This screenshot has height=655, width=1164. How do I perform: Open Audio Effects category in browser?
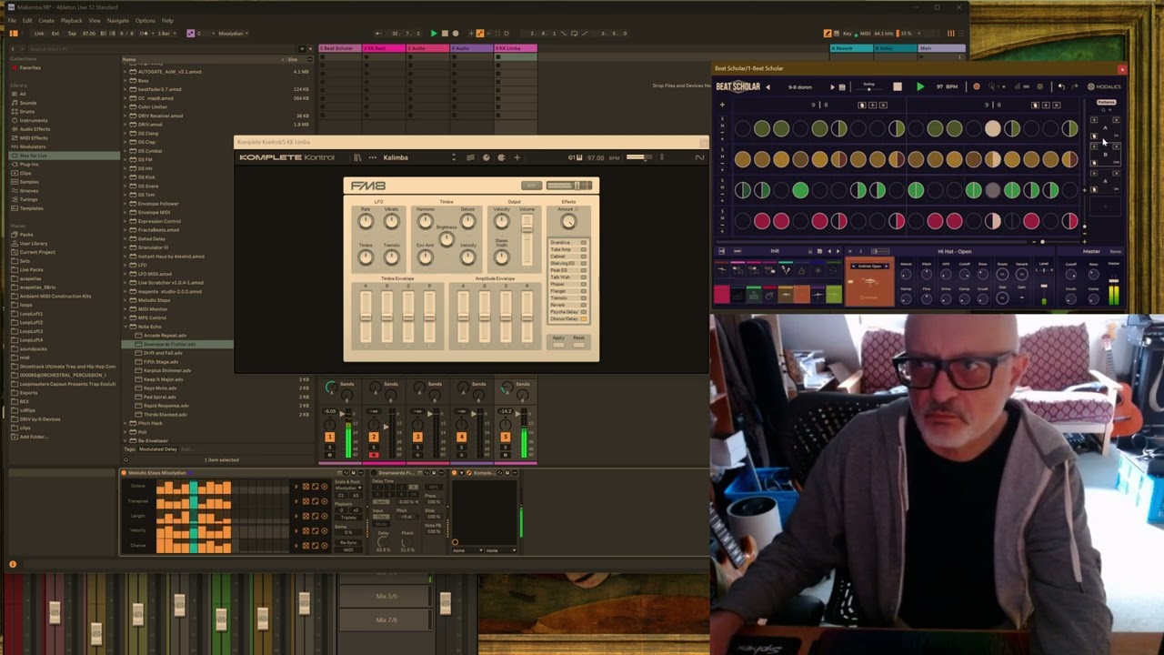click(x=35, y=129)
